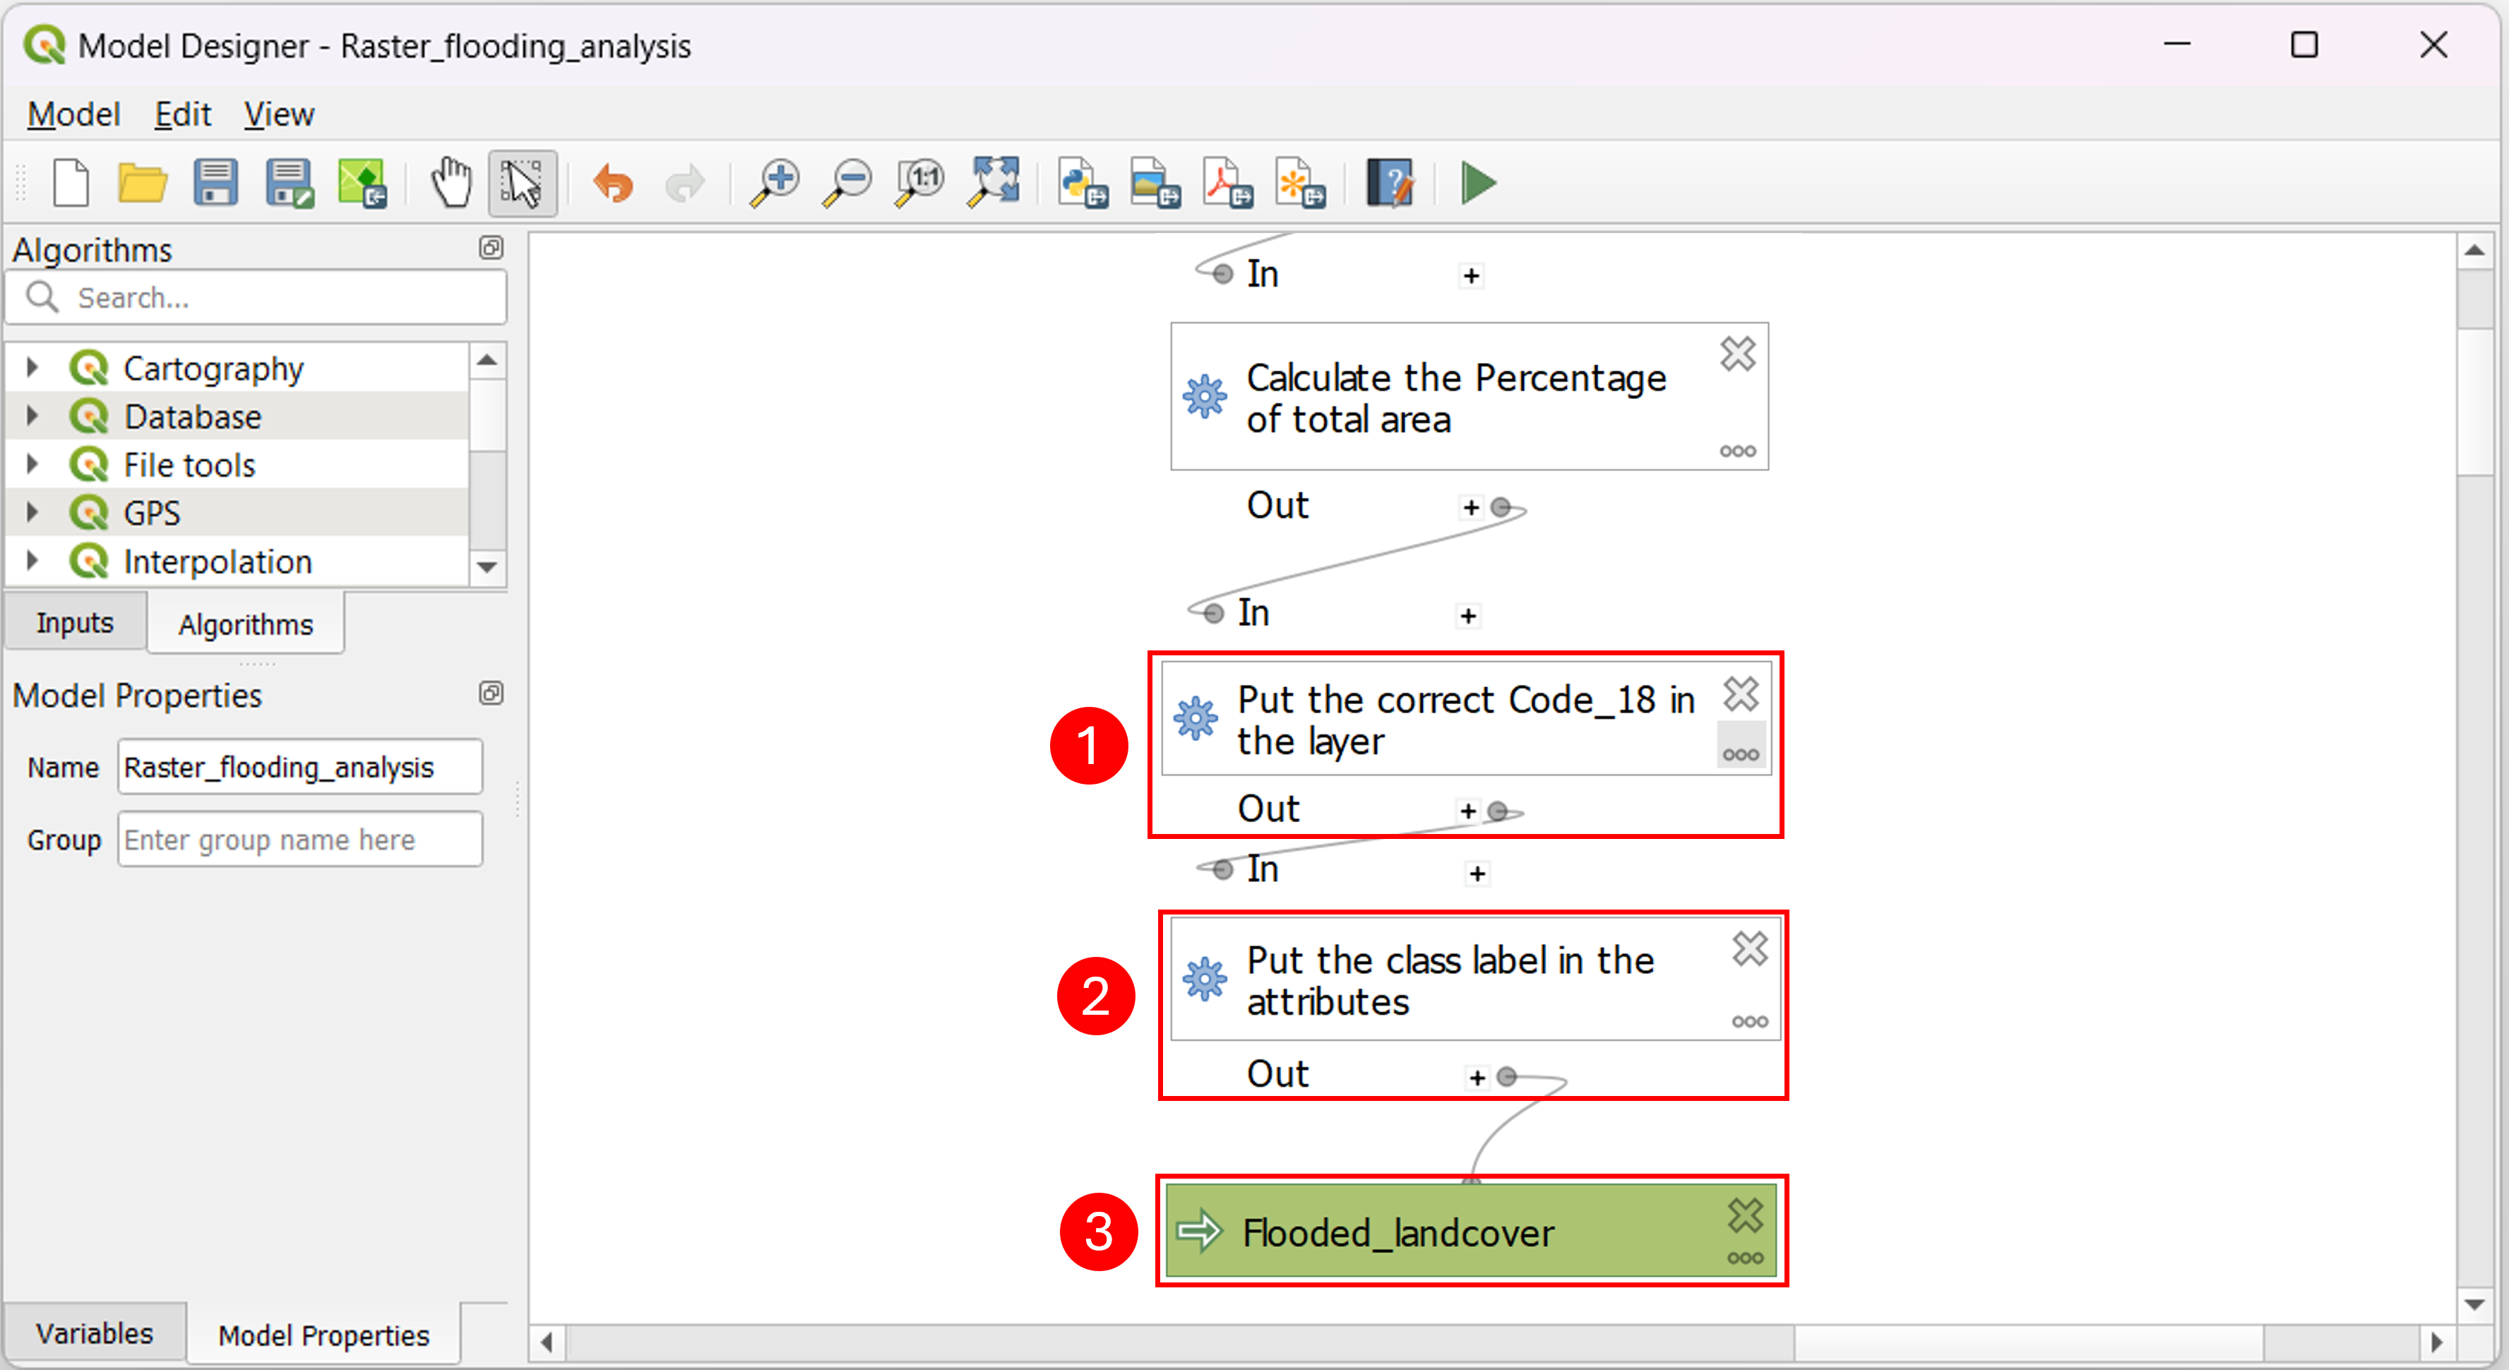Viewport: 2509px width, 1370px height.
Task: Switch to the Variables tab
Action: (x=95, y=1333)
